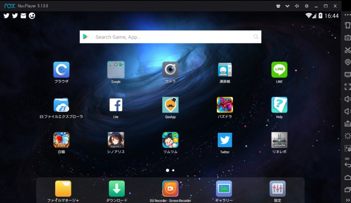Expand the Nox title bar dropdown arrow

coord(288,6)
